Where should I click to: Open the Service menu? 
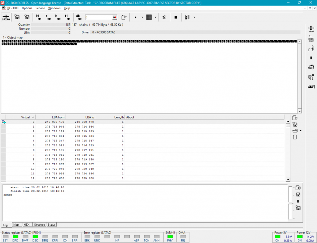point(40,8)
